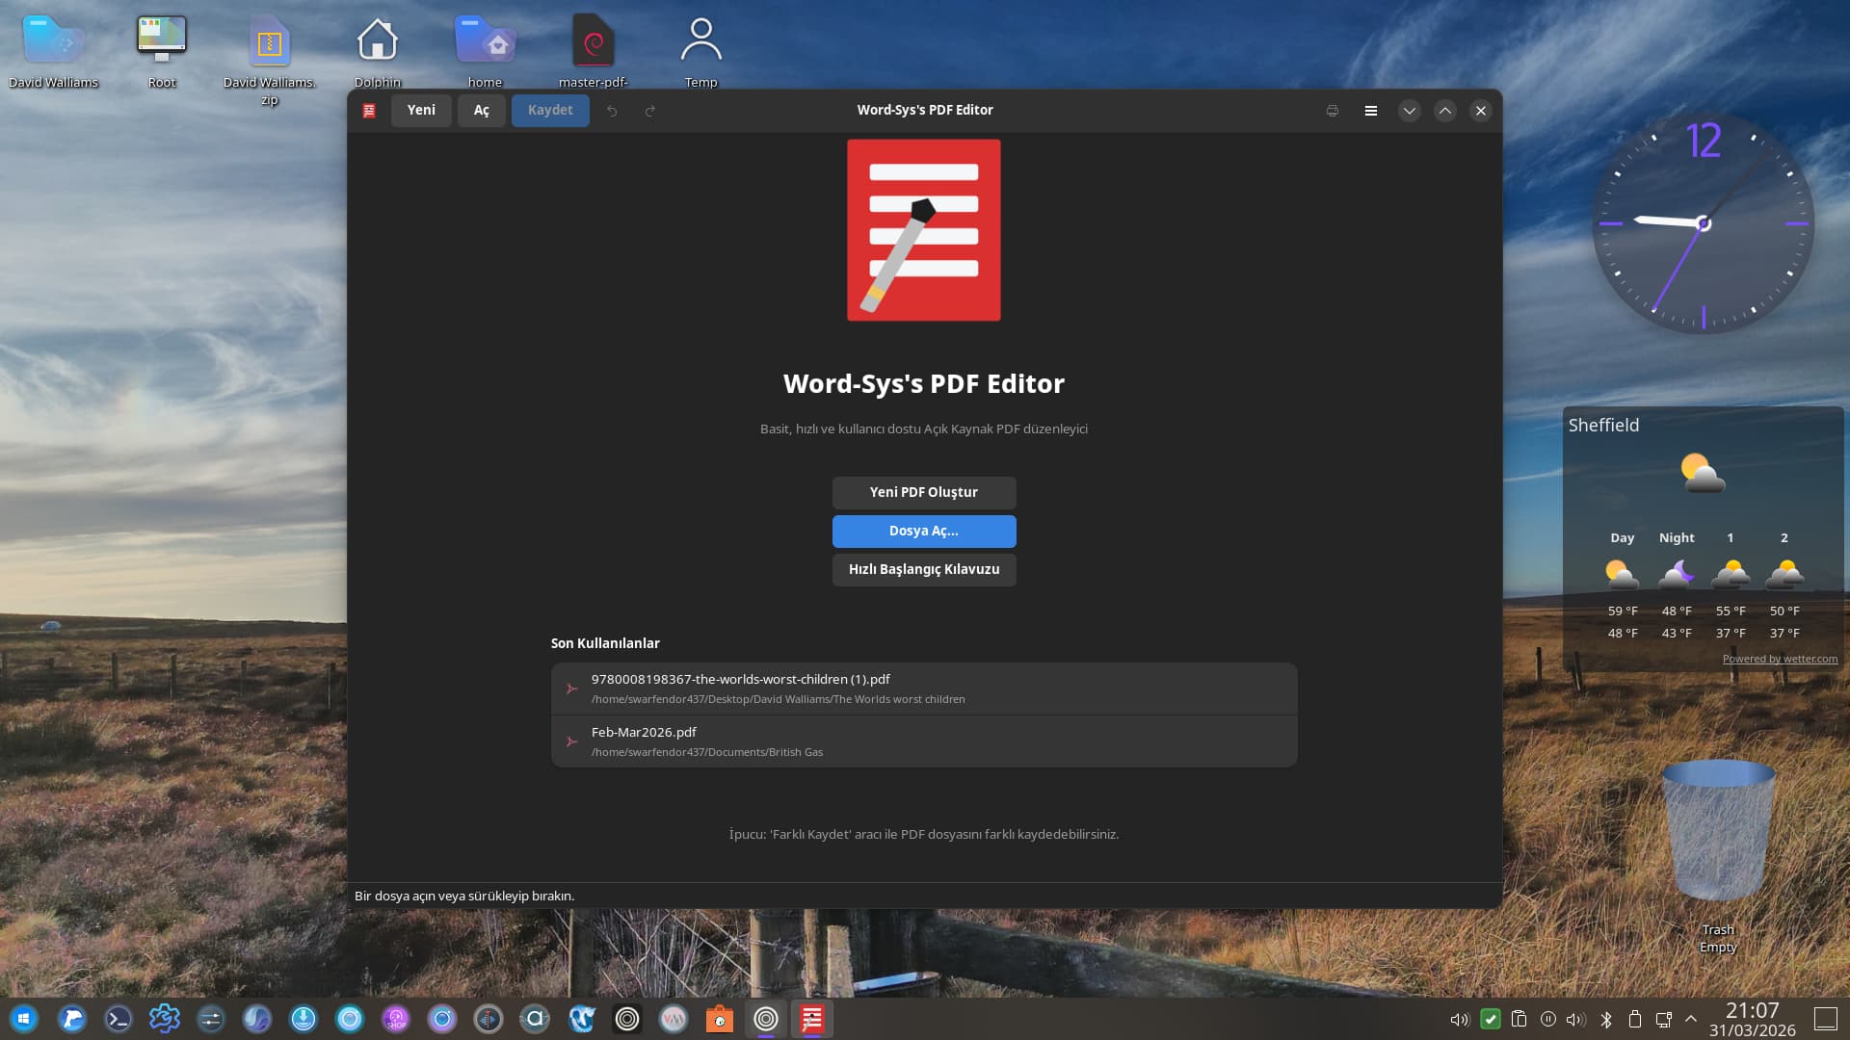Toggle the media pause tray icon
The image size is (1850, 1040).
1547,1019
